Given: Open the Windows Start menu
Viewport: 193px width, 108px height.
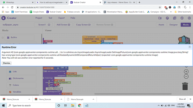Looking at the screenshot, I should (3, 105).
